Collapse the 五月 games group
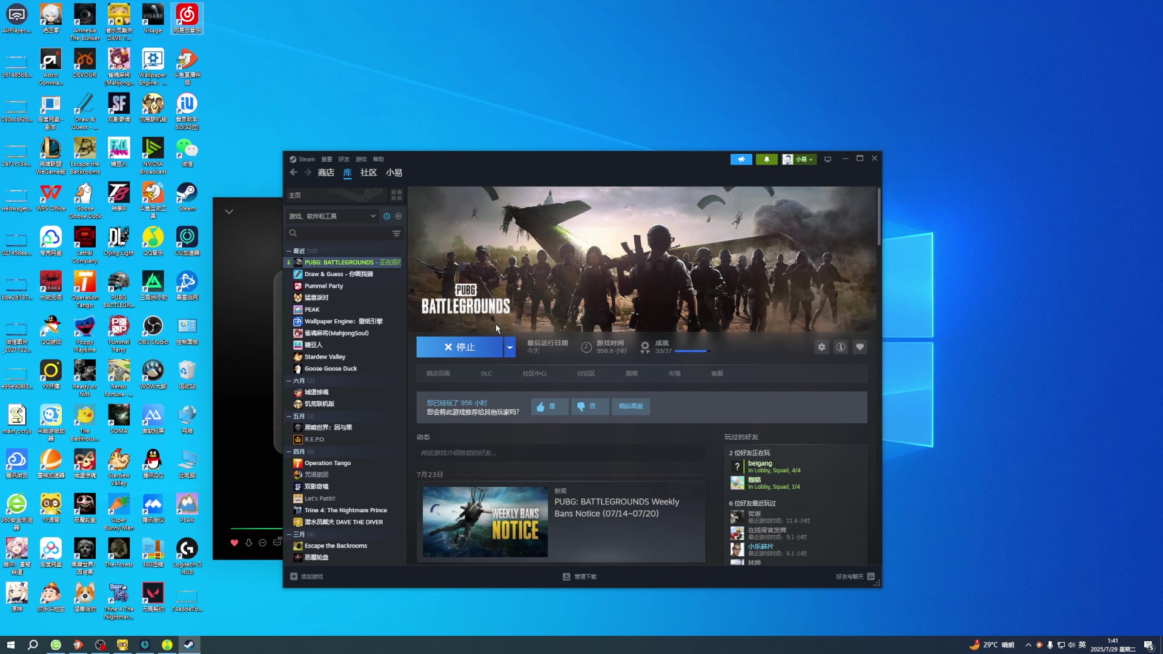This screenshot has width=1163, height=654. pos(289,417)
